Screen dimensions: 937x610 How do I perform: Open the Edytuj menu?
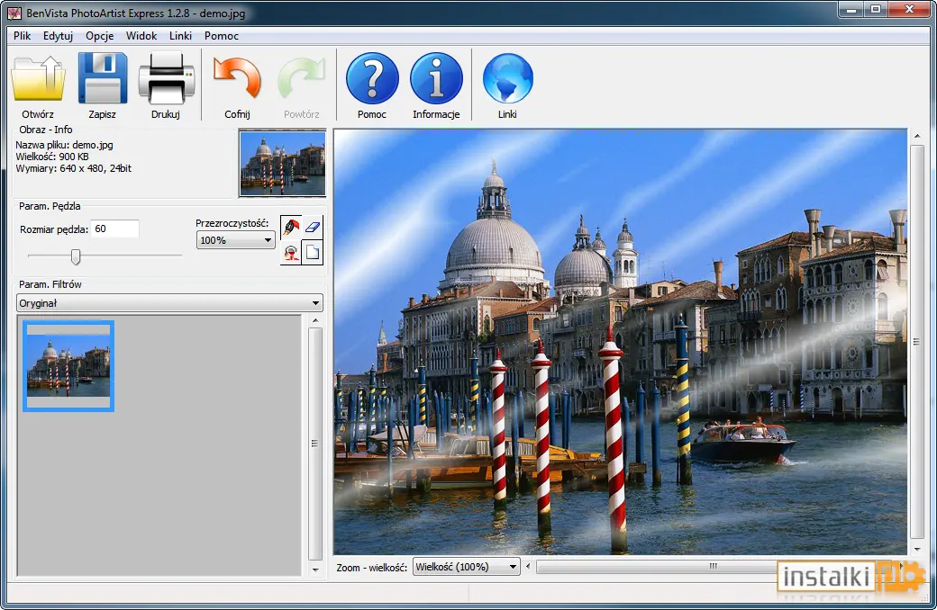click(58, 36)
